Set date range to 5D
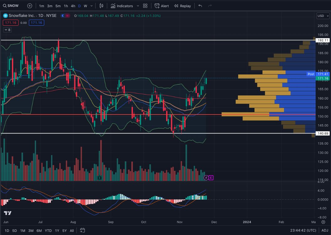The height and width of the screenshot is (235, 331). (x=14, y=231)
